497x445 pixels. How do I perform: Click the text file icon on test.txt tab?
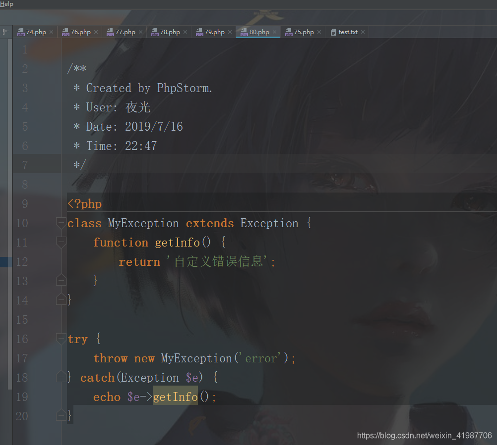333,32
